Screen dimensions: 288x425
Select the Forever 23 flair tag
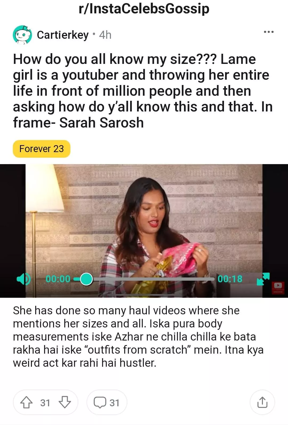(x=42, y=149)
